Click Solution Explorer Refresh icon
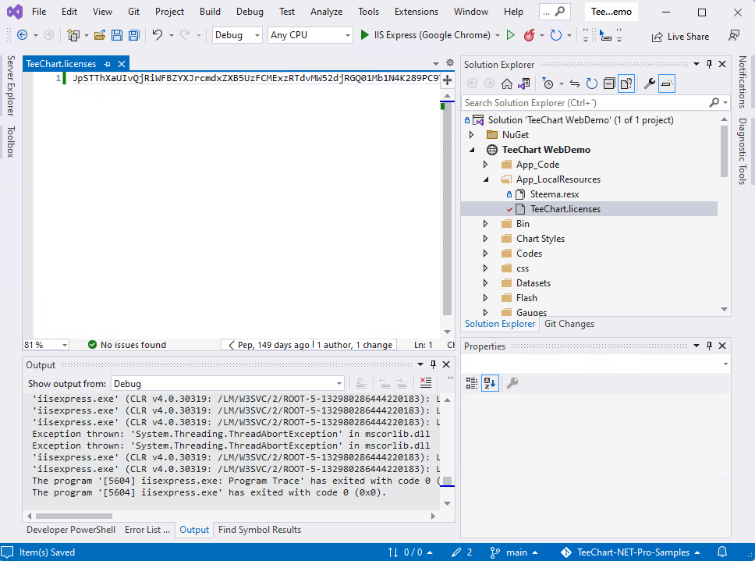The height and width of the screenshot is (561, 755). tap(592, 83)
